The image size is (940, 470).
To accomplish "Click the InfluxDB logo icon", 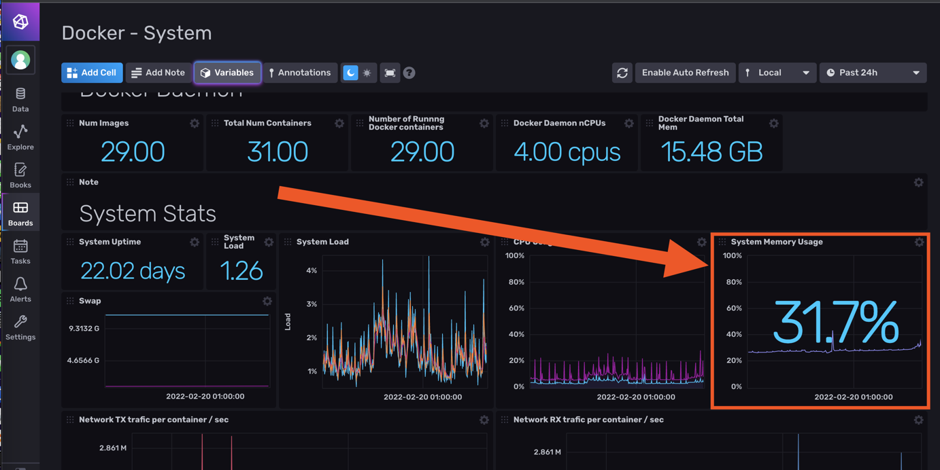I will (20, 21).
